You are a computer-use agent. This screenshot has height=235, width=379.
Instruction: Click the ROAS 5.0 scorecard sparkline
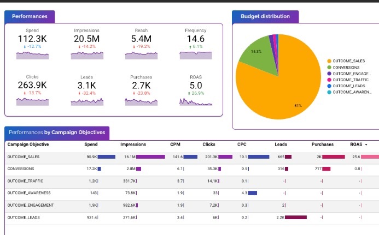pyautogui.click(x=196, y=101)
